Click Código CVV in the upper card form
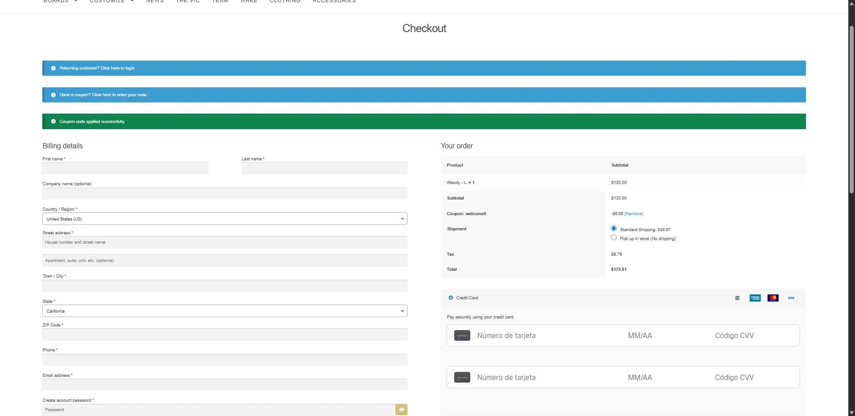This screenshot has height=416, width=855. pyautogui.click(x=734, y=336)
